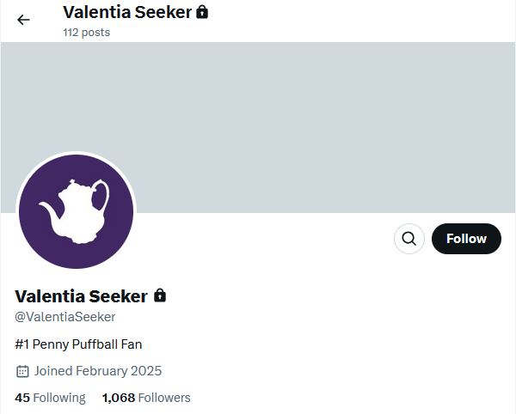This screenshot has width=516, height=414.
Task: Click the lock icon beside the header name
Action: click(x=202, y=13)
